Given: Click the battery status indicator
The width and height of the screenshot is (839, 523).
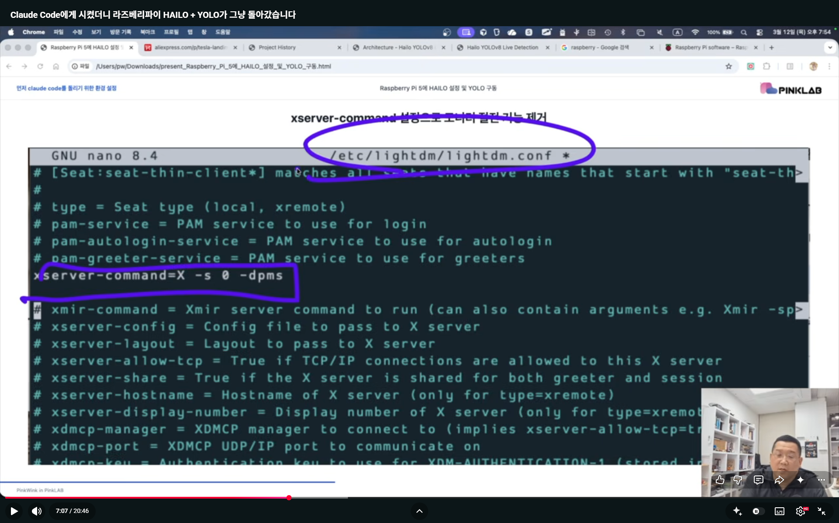Looking at the screenshot, I should [x=720, y=32].
